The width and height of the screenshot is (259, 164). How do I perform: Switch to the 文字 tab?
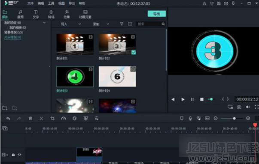[36, 14]
